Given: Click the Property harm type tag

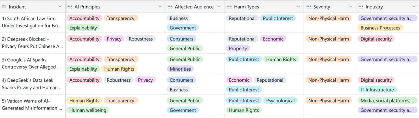Looking at the screenshot, I should click(238, 49).
